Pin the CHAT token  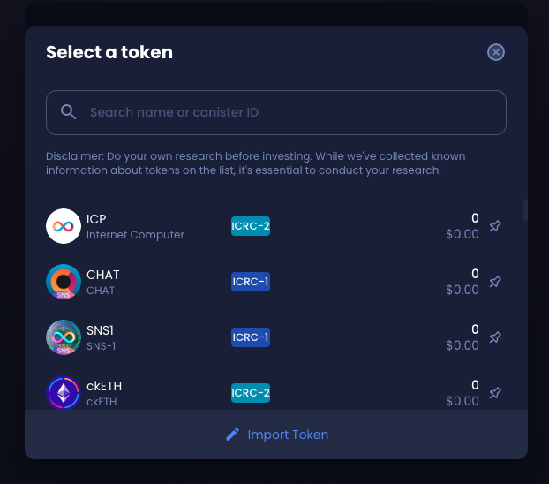(x=495, y=282)
